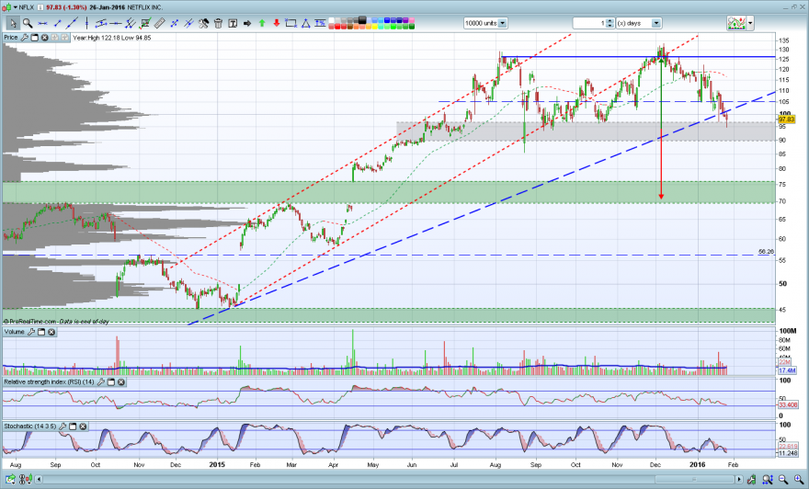The height and width of the screenshot is (489, 809).
Task: Select the trash can delete-objects tool
Action: coord(218,23)
